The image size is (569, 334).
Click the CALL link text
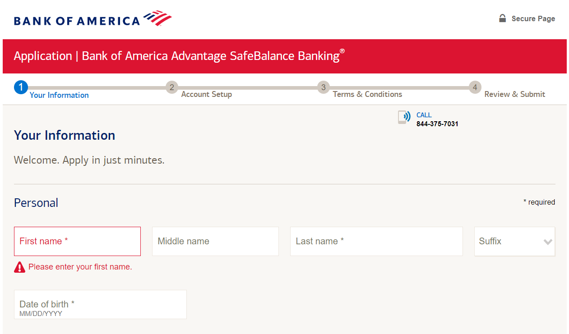[x=424, y=115]
